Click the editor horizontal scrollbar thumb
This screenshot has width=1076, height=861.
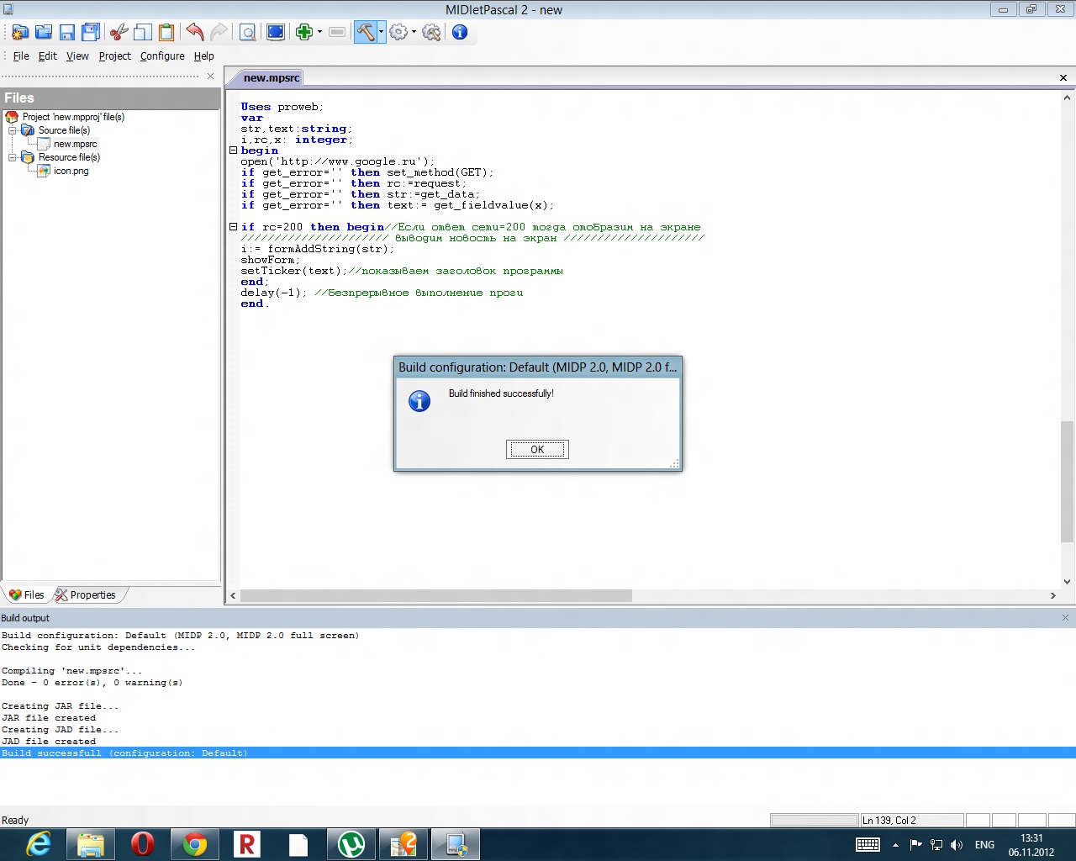(x=435, y=596)
